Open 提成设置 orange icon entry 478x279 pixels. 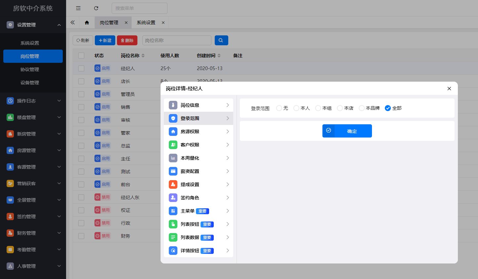click(173, 184)
